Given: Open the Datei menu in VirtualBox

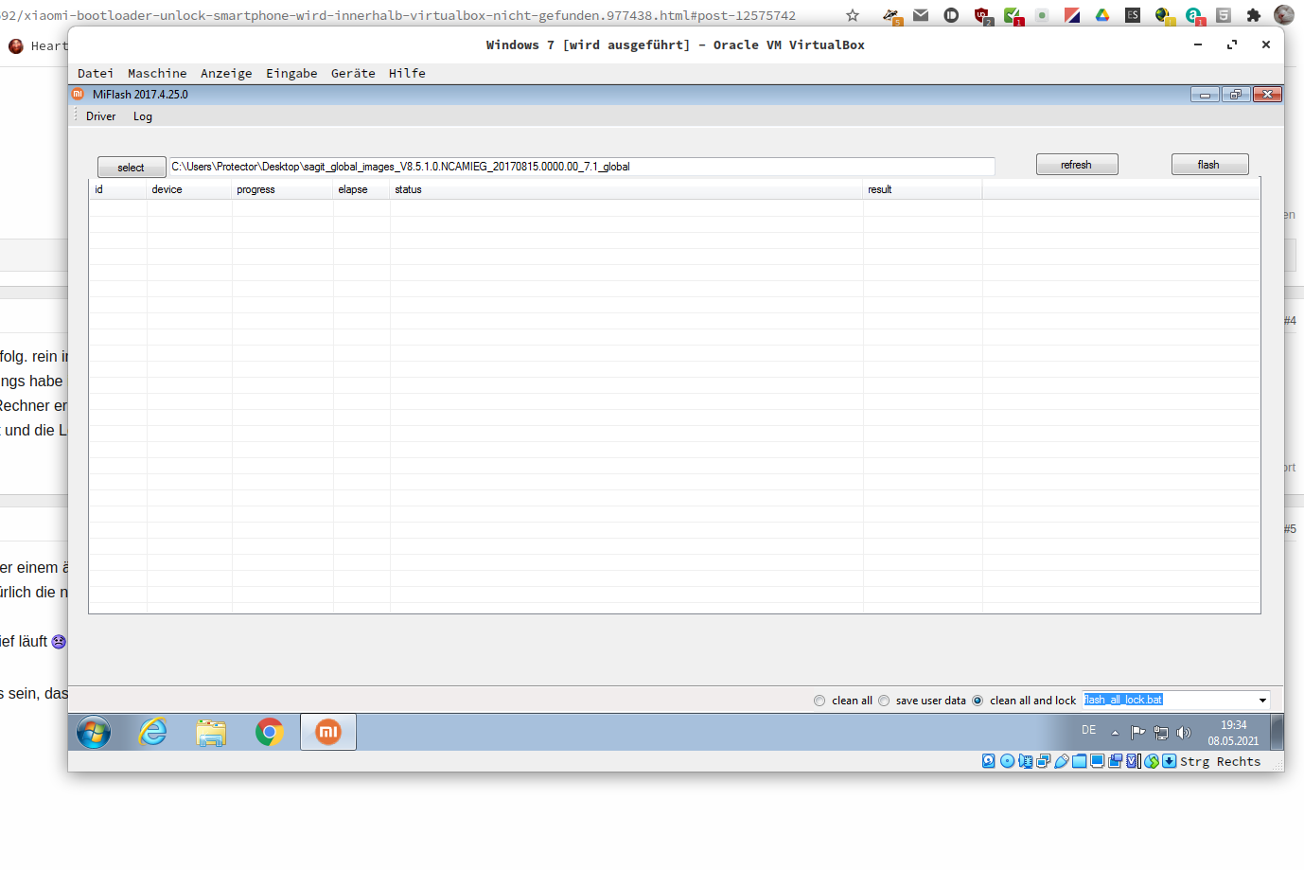Looking at the screenshot, I should [x=96, y=73].
